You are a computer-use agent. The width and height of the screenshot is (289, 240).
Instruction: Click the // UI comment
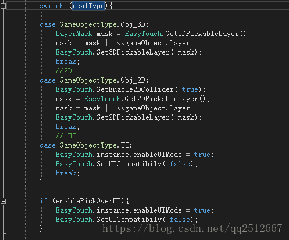pyautogui.click(x=66, y=136)
